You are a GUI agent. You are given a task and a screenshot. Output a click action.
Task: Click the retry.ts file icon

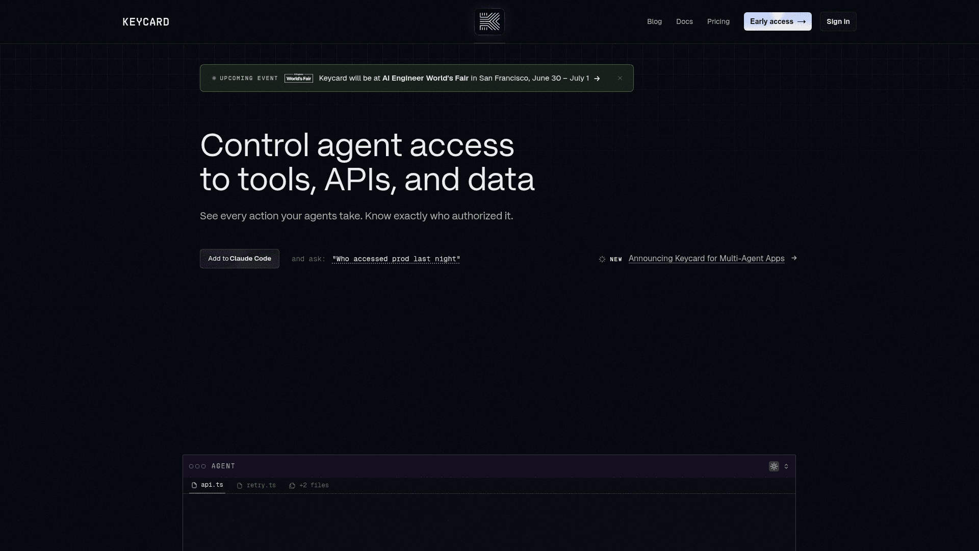click(240, 486)
